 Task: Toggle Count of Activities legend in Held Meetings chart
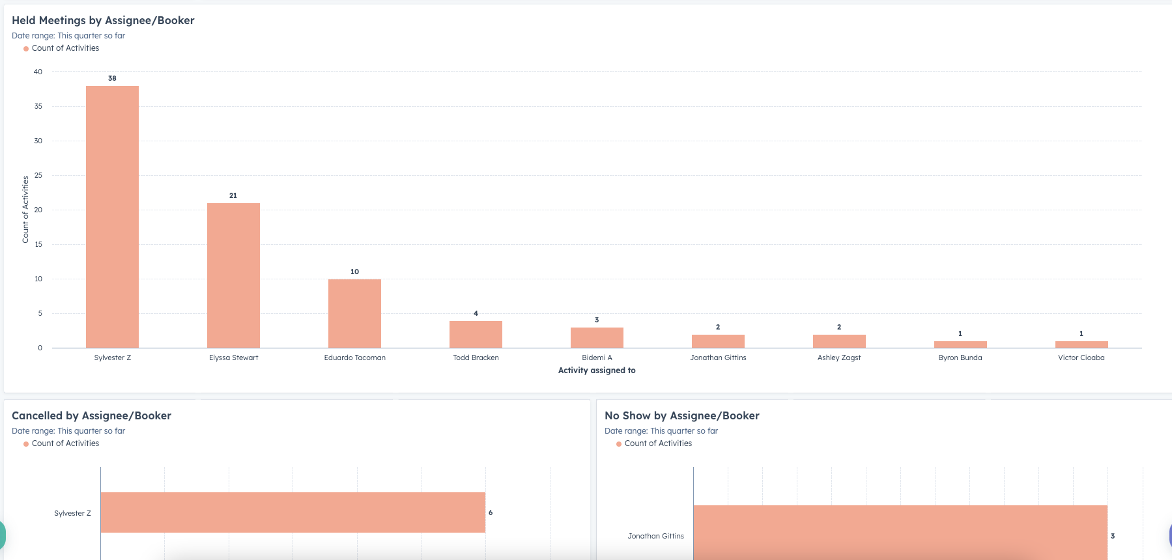(65, 48)
